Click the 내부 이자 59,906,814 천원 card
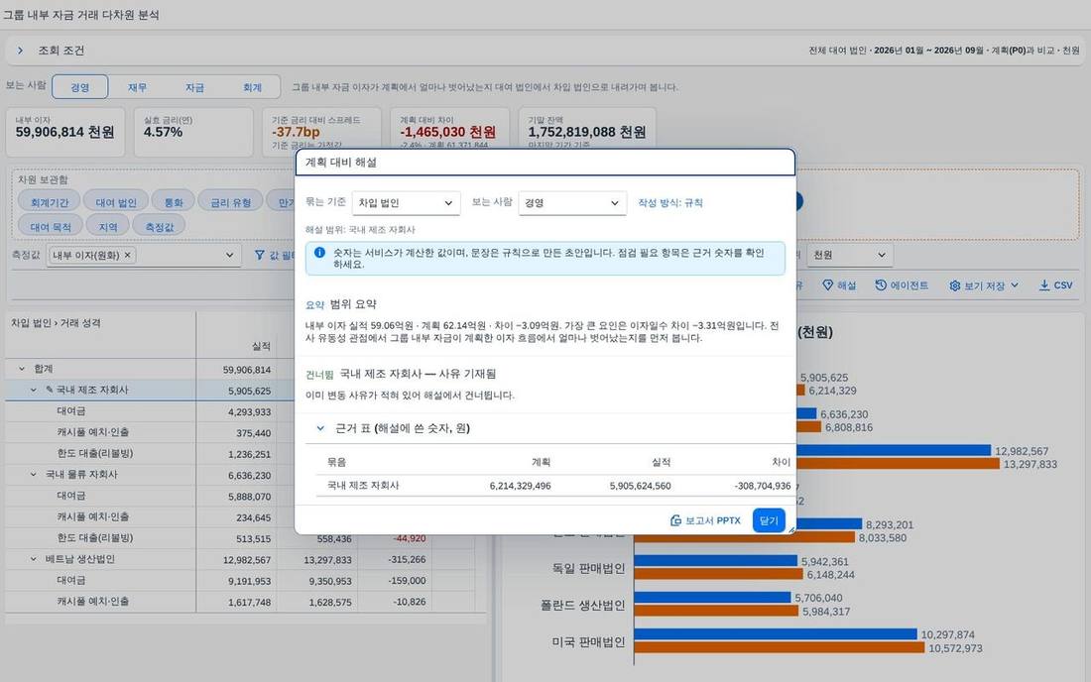The width and height of the screenshot is (1091, 682). tap(65, 132)
